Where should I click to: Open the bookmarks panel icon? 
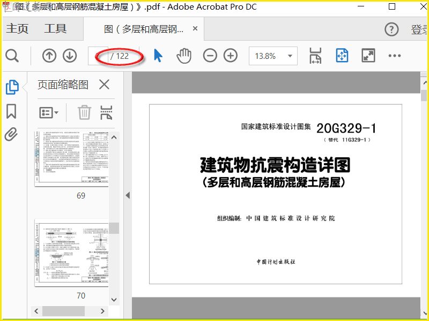11,111
